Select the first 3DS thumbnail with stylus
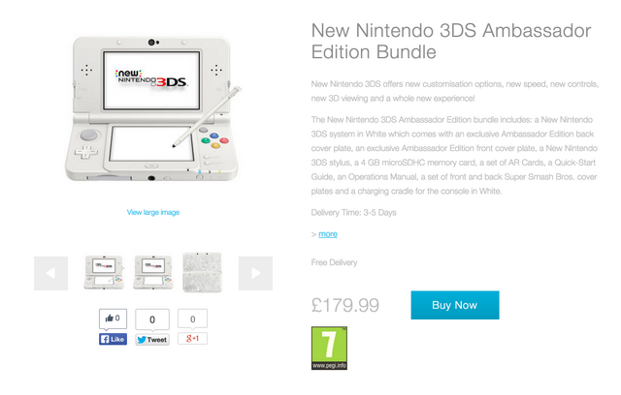This screenshot has height=395, width=621. (x=104, y=273)
